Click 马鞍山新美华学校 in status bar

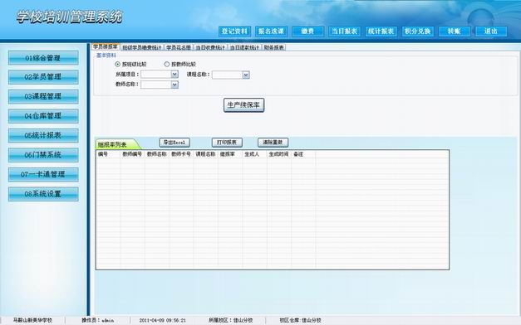[32, 320]
